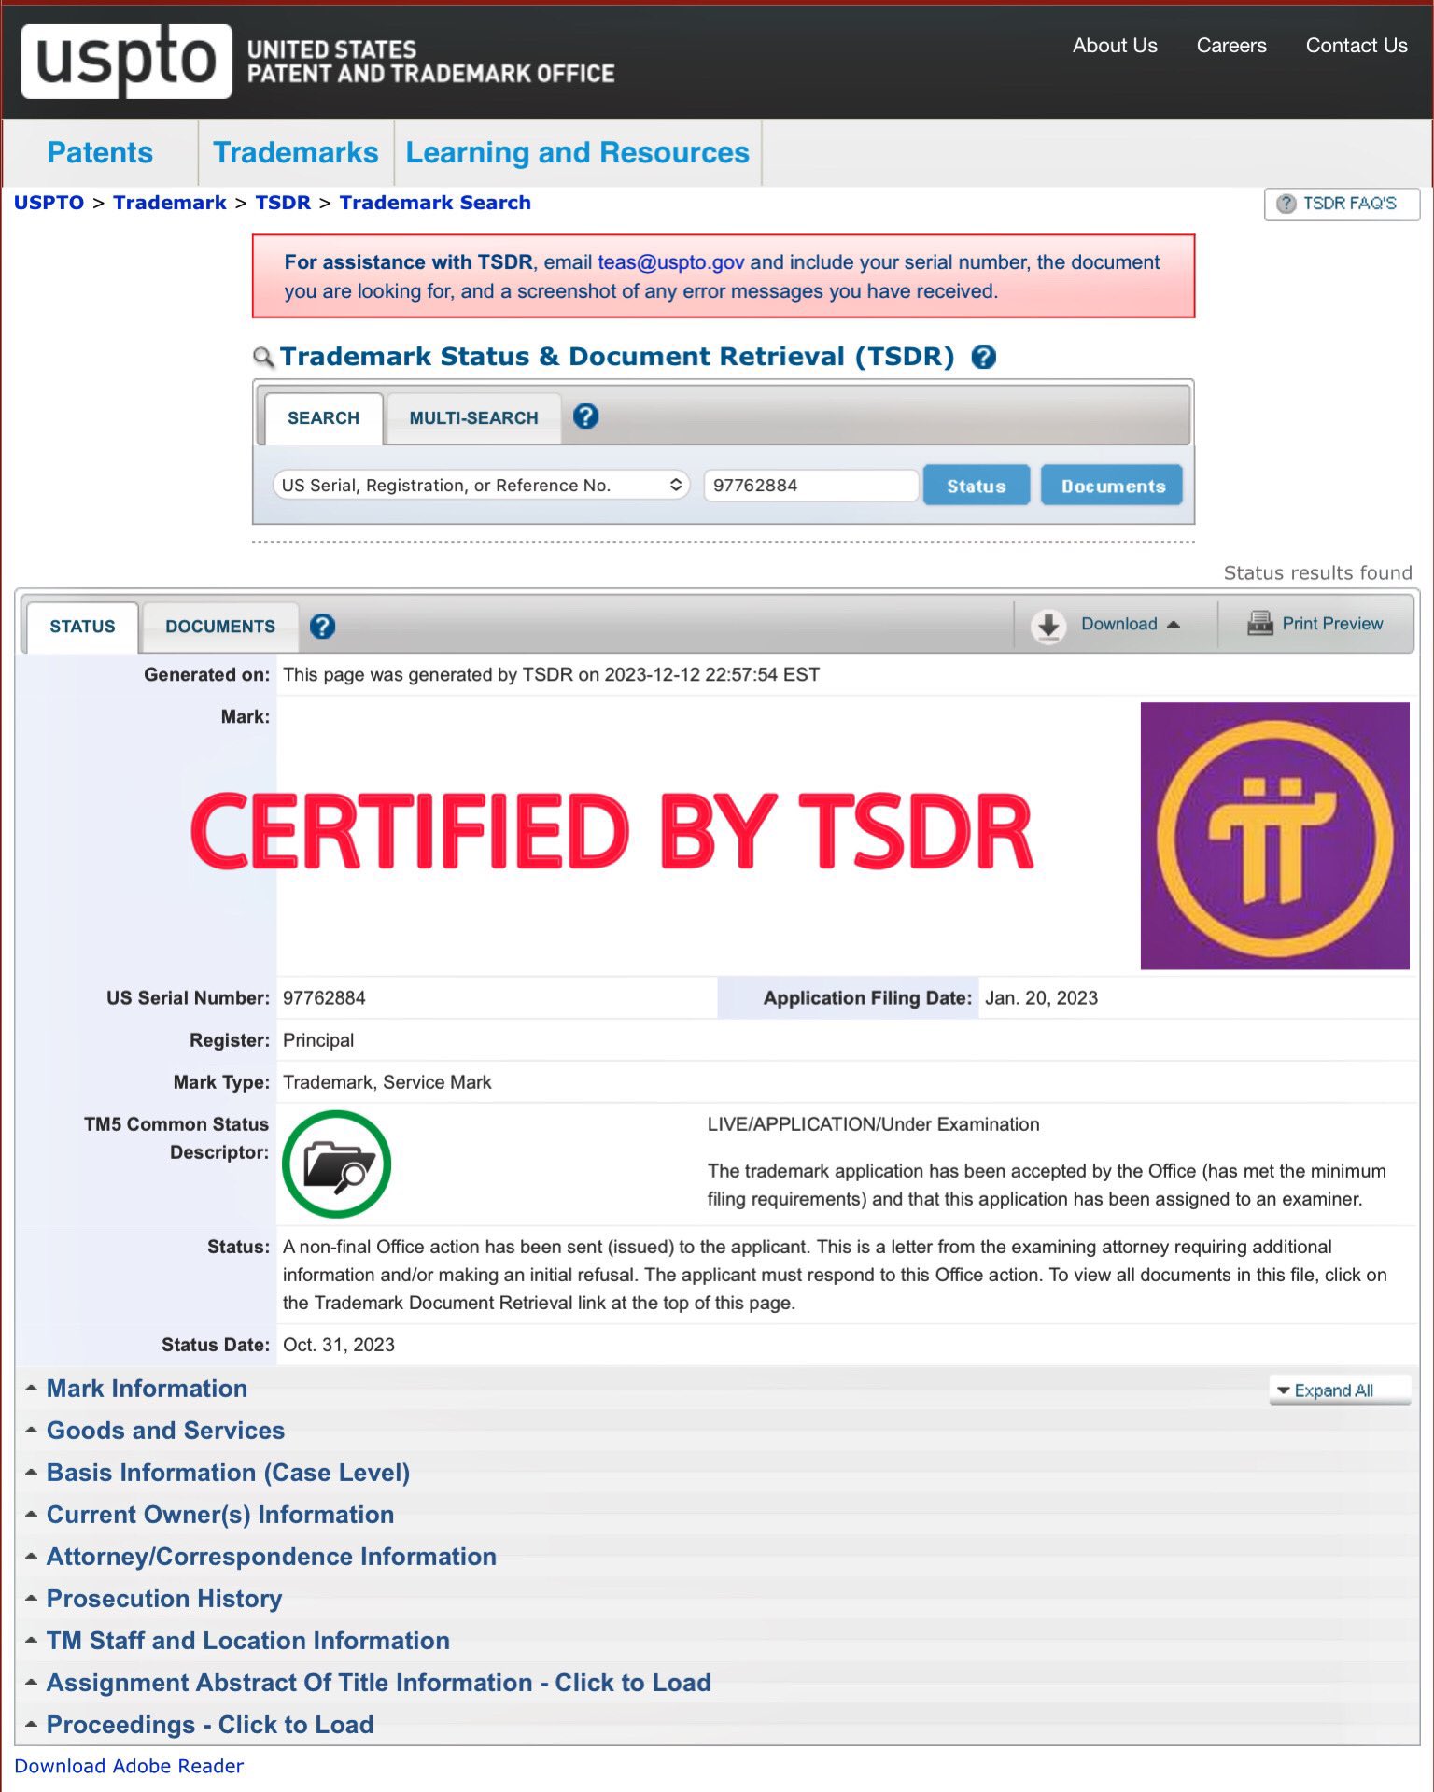The width and height of the screenshot is (1434, 1792).
Task: Click the serial number value 97762884
Action: 324,997
